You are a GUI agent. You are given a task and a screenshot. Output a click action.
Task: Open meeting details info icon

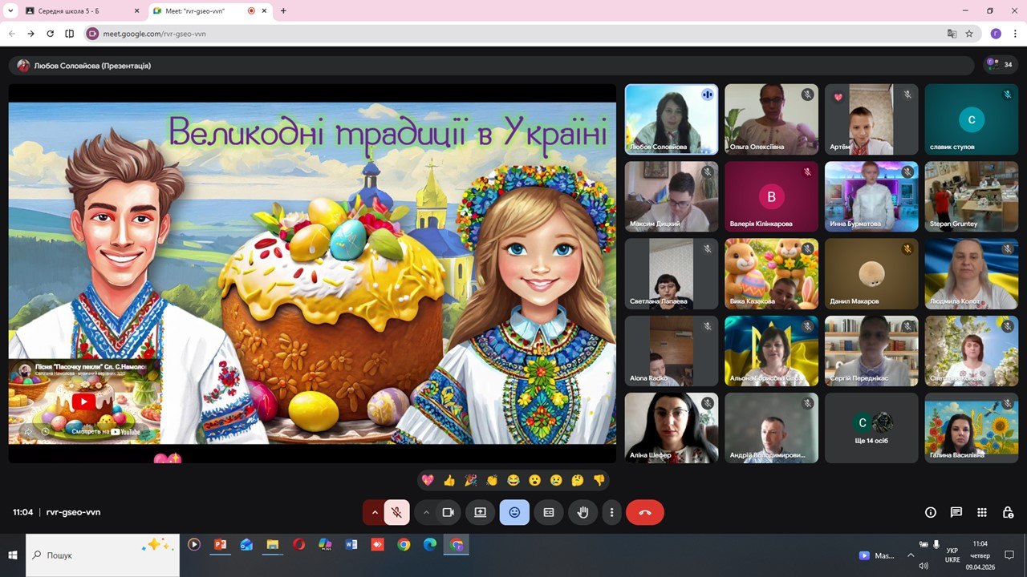[931, 512]
